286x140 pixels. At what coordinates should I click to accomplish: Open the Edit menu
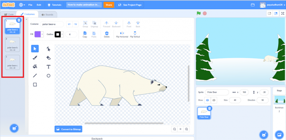(x=39, y=5)
